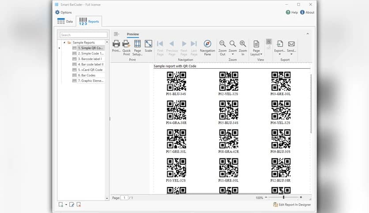Click Zoom In magnifier
Screen dimensions: 369x213
pos(243,44)
